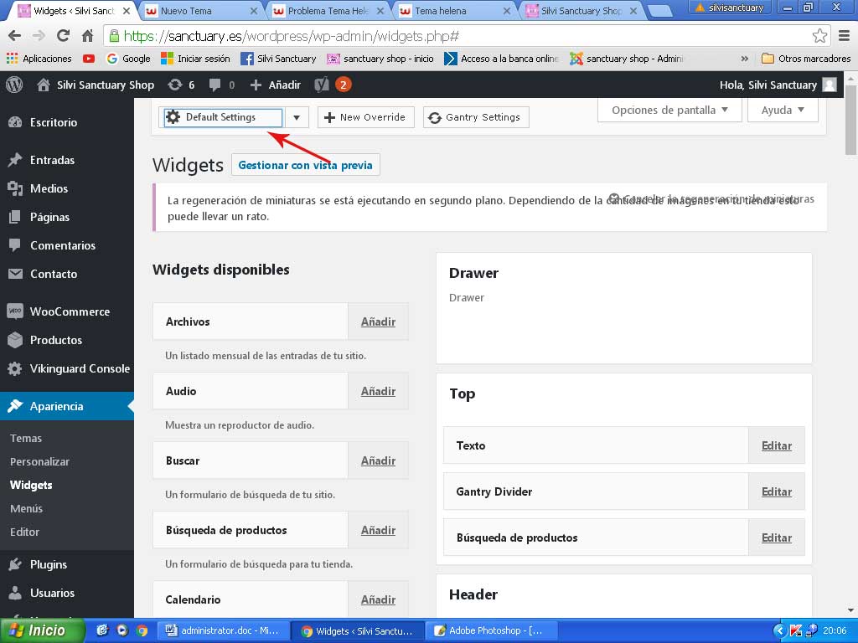Click New Override button
The height and width of the screenshot is (643, 858).
pyautogui.click(x=365, y=117)
